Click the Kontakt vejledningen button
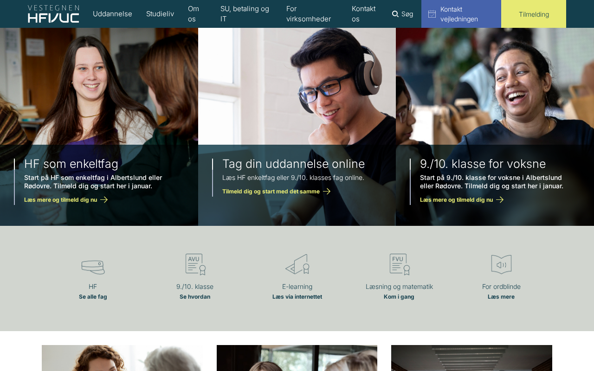Image resolution: width=594 pixels, height=371 pixels. [461, 14]
